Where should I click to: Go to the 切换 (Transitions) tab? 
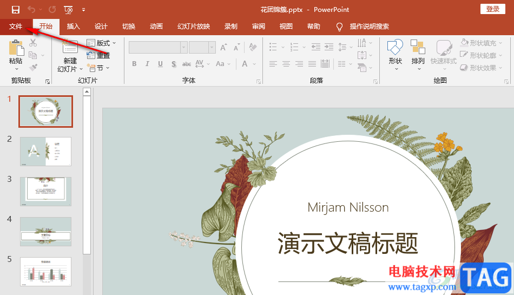pos(129,27)
